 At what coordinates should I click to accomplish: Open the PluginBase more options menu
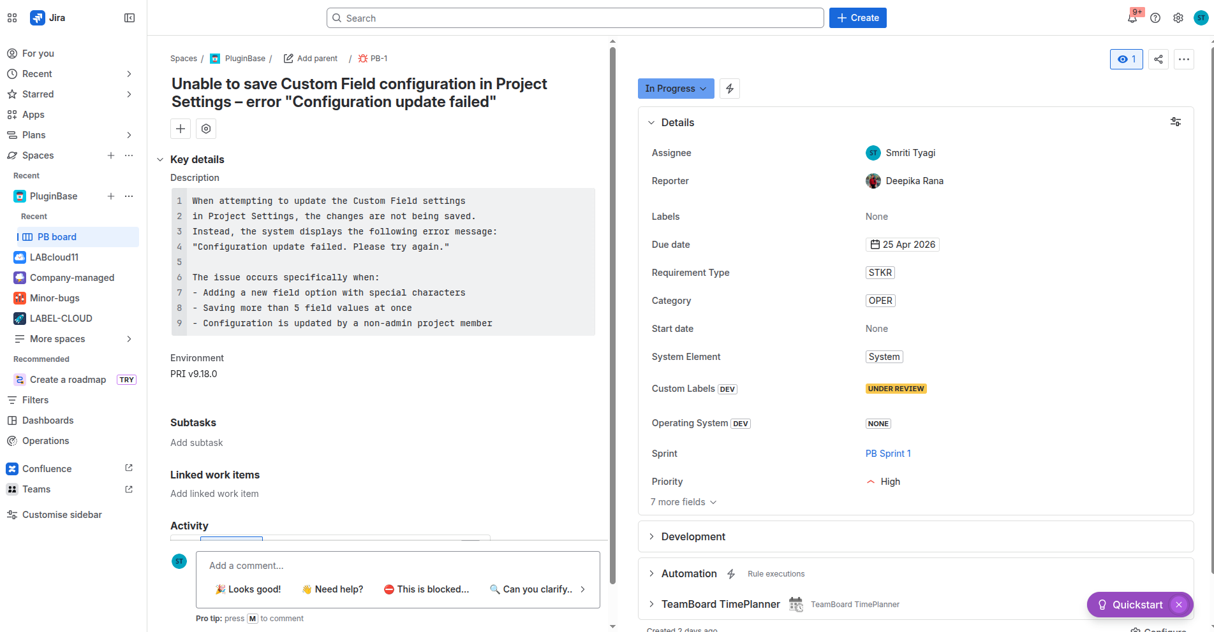tap(129, 196)
